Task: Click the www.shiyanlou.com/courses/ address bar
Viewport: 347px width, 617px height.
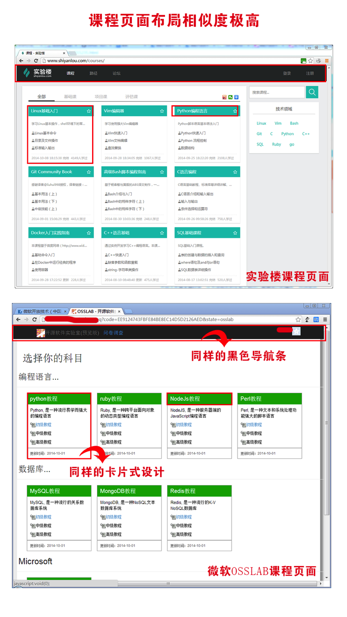Action: point(170,61)
